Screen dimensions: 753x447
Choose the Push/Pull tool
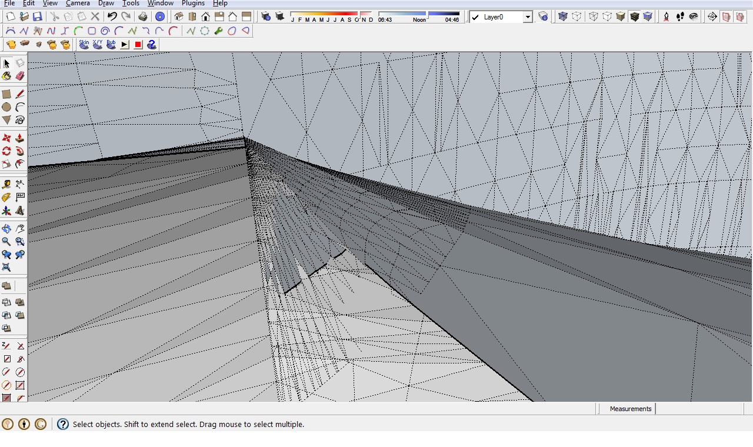[x=20, y=138]
